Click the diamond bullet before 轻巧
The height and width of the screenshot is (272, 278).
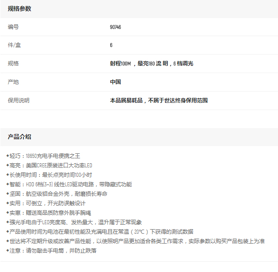point(8,156)
